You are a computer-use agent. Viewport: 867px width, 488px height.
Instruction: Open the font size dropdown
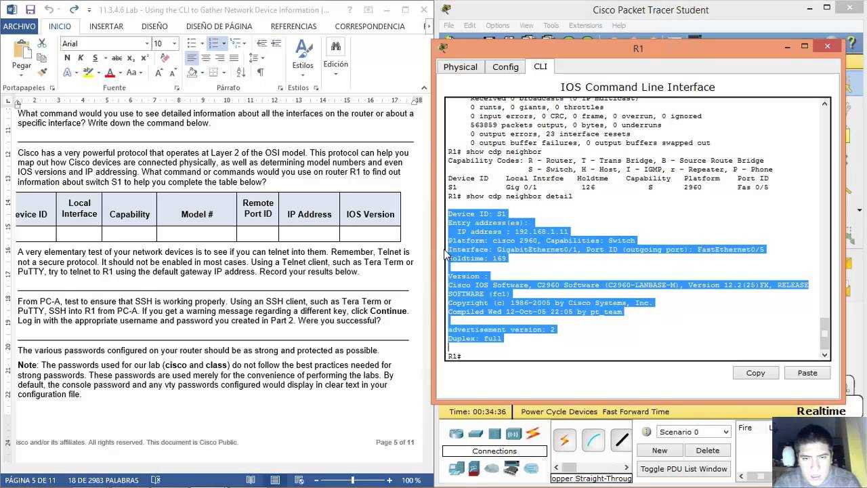pos(174,43)
